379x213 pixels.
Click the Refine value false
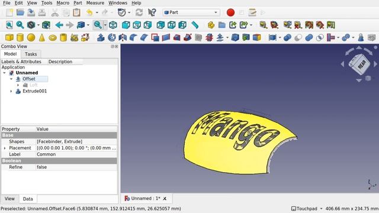click(76, 167)
